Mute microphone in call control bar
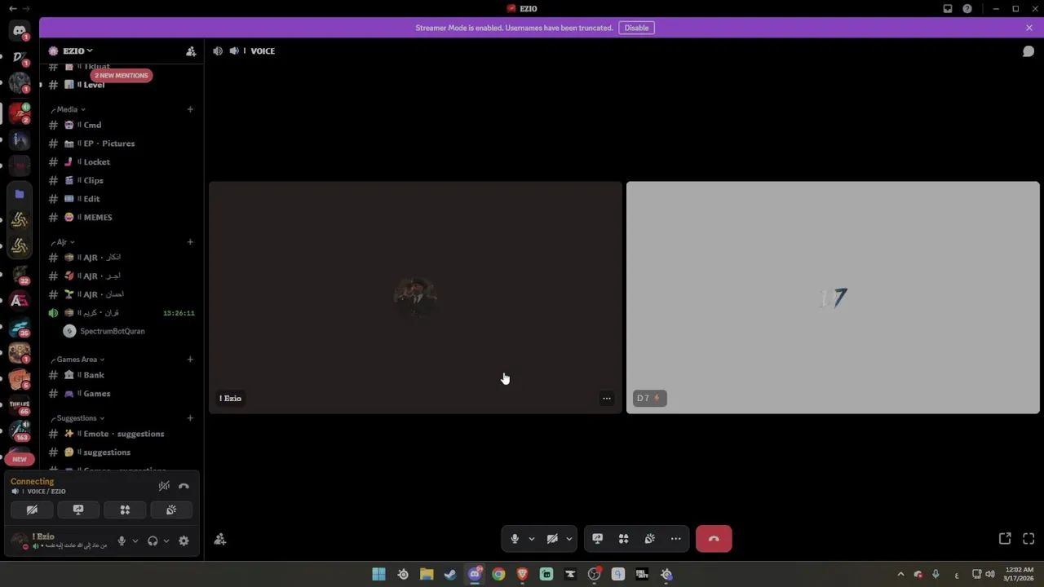Screen dimensions: 1044x587 coord(514,539)
